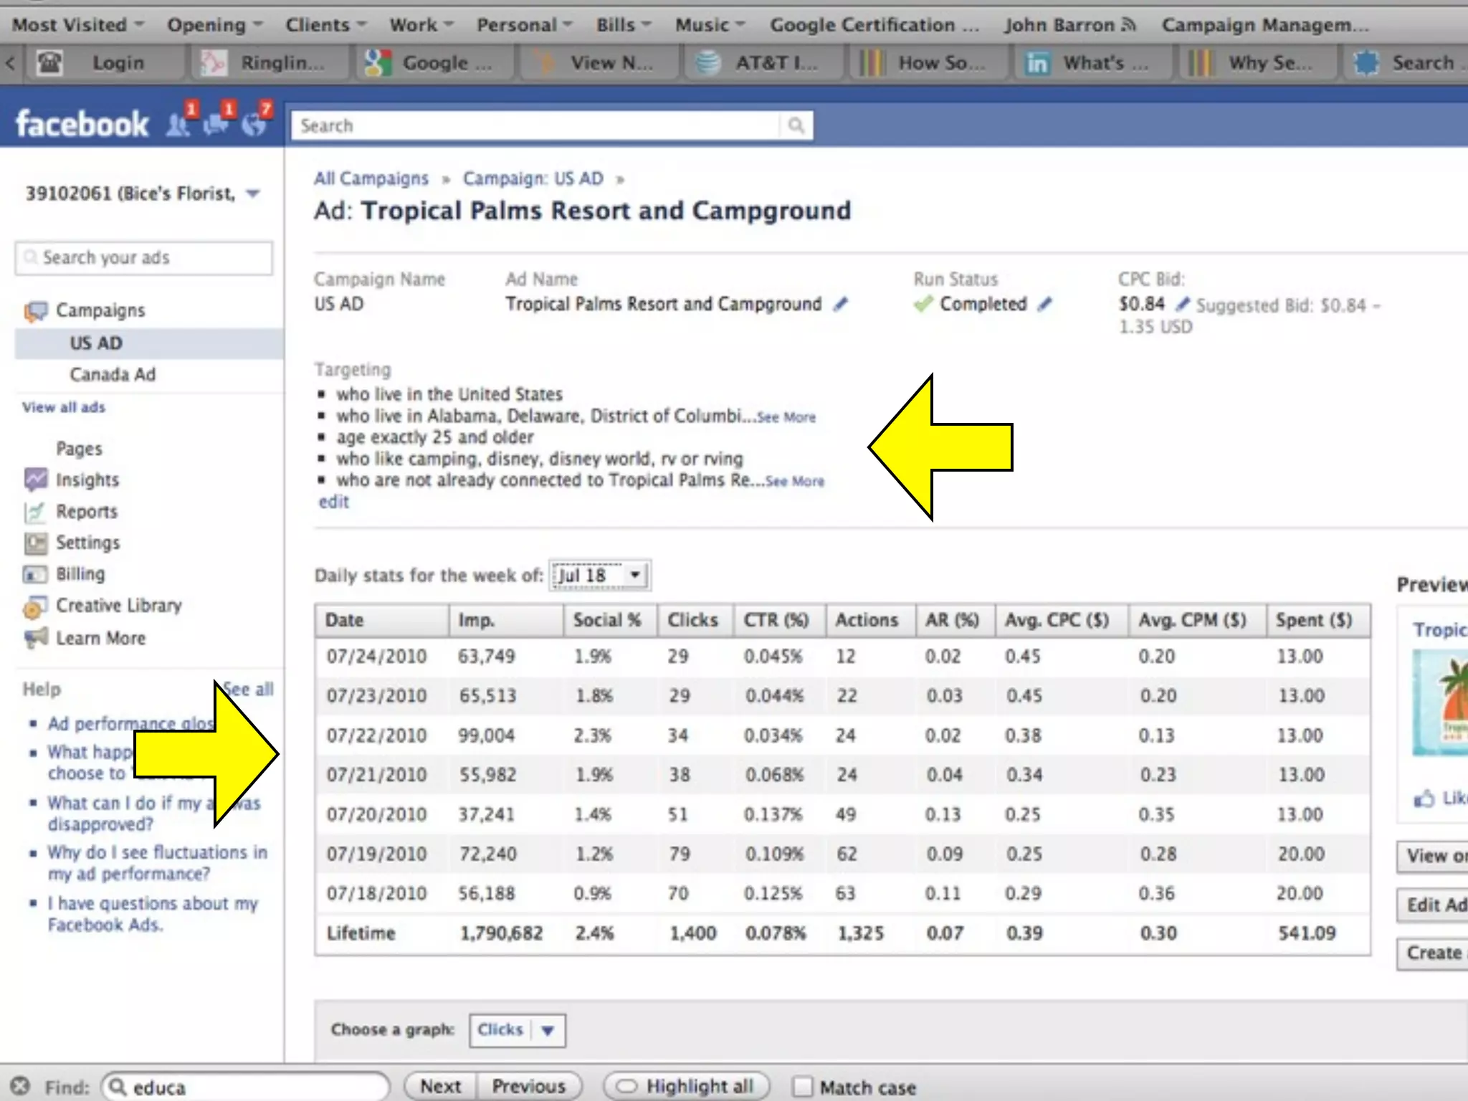Open Insights in sidebar
Image resolution: width=1468 pixels, height=1101 pixels.
tap(87, 480)
